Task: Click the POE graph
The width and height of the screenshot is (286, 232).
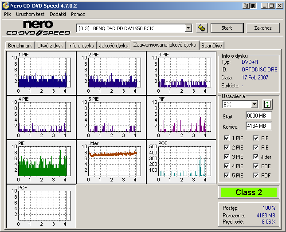Action: (181, 162)
